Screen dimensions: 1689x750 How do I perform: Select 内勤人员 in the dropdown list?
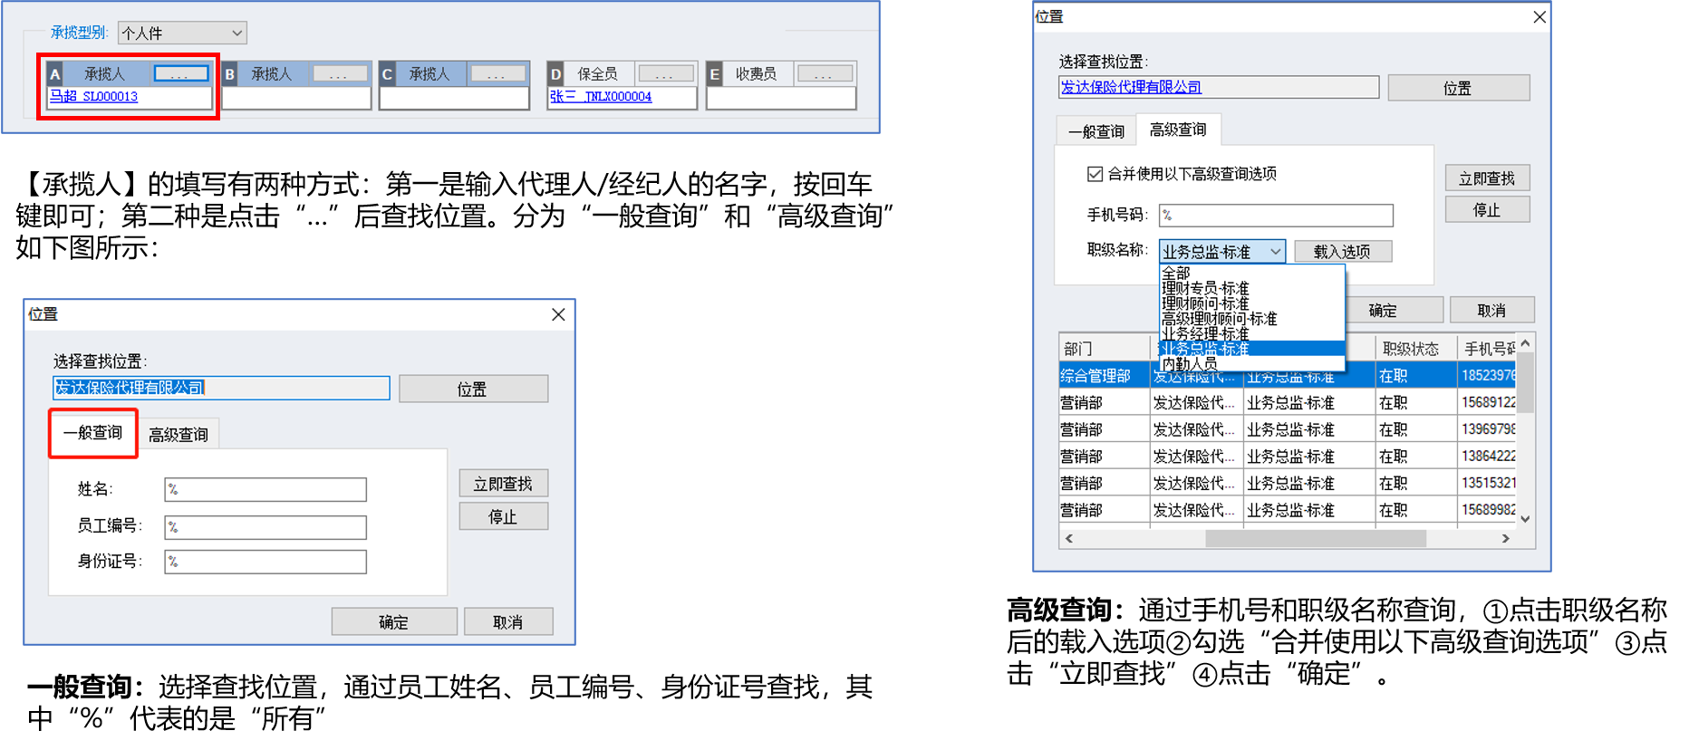click(1190, 364)
